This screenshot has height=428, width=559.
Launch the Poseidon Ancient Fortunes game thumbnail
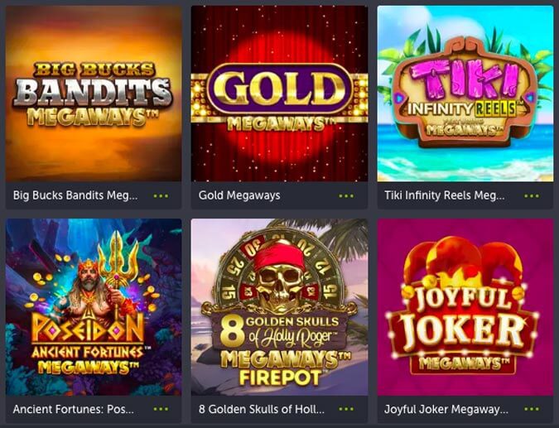tap(94, 307)
